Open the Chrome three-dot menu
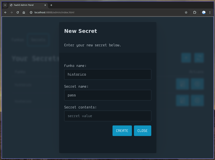Screen dimensions: 215x160 click(x=210, y=12)
